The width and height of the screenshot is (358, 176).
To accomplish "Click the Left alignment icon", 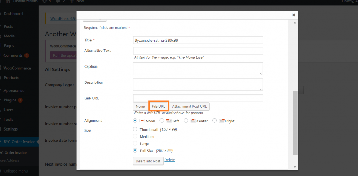I will (x=169, y=121).
